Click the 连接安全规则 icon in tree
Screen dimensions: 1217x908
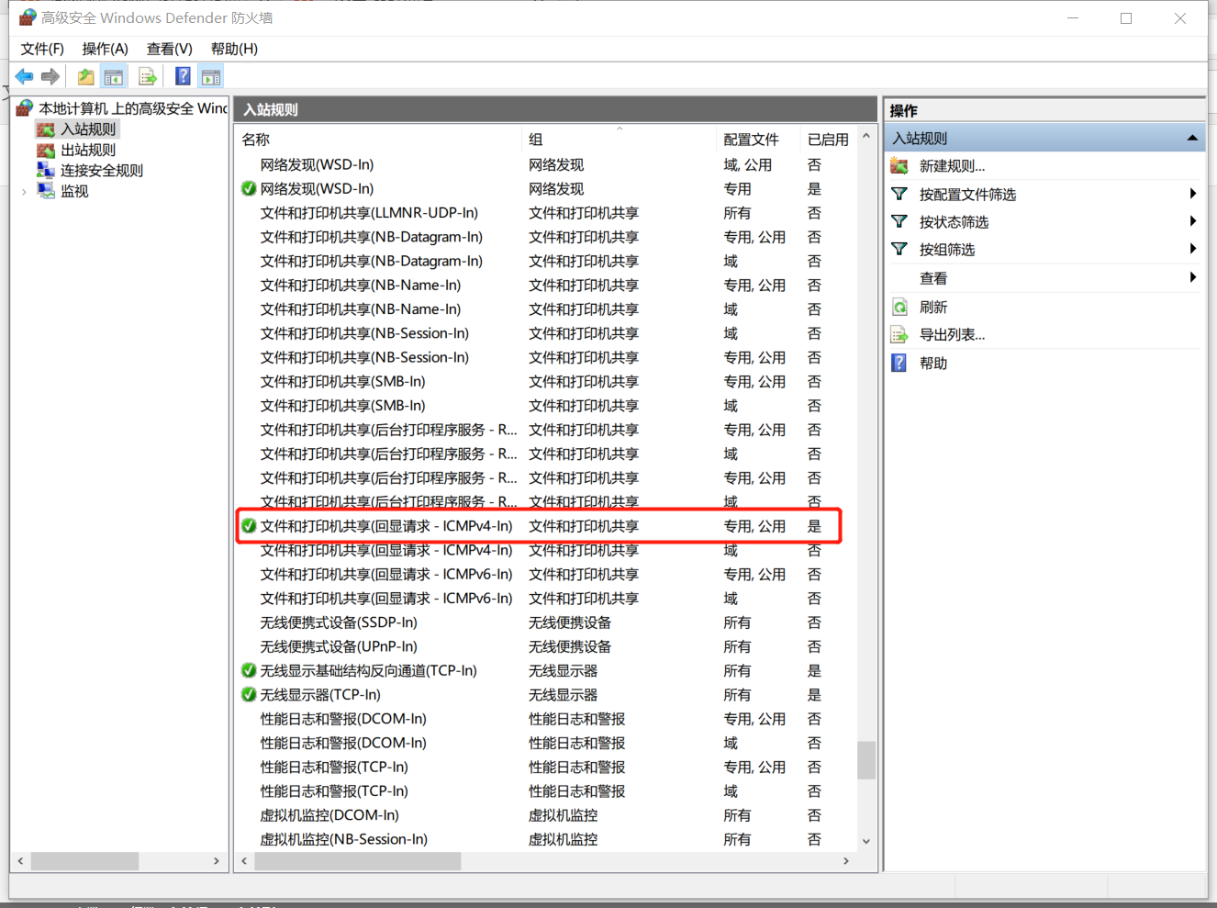click(46, 170)
